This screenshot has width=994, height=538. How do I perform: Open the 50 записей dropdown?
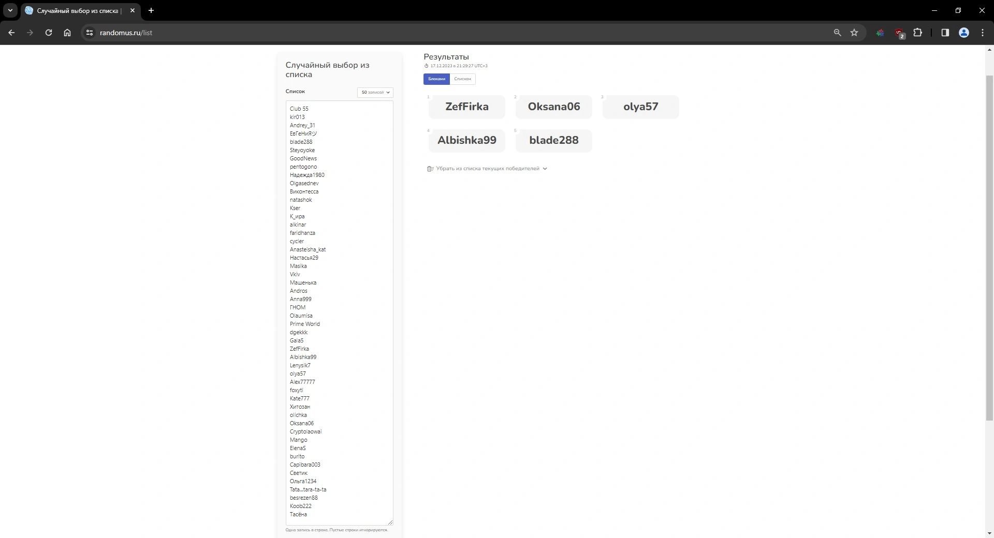pyautogui.click(x=375, y=92)
